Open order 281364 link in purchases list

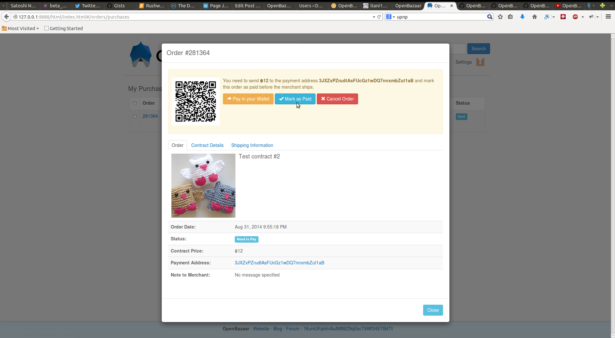tap(150, 116)
